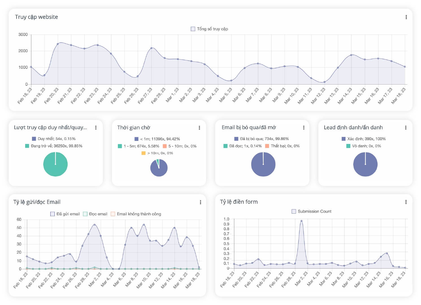
Task: Open kebab menu of Lead định danh card
Action: [406, 128]
